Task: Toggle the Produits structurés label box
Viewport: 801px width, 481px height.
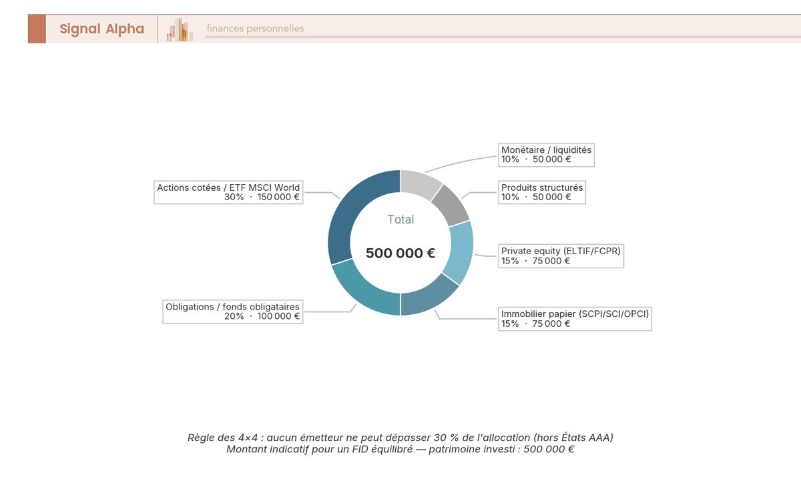Action: (541, 193)
